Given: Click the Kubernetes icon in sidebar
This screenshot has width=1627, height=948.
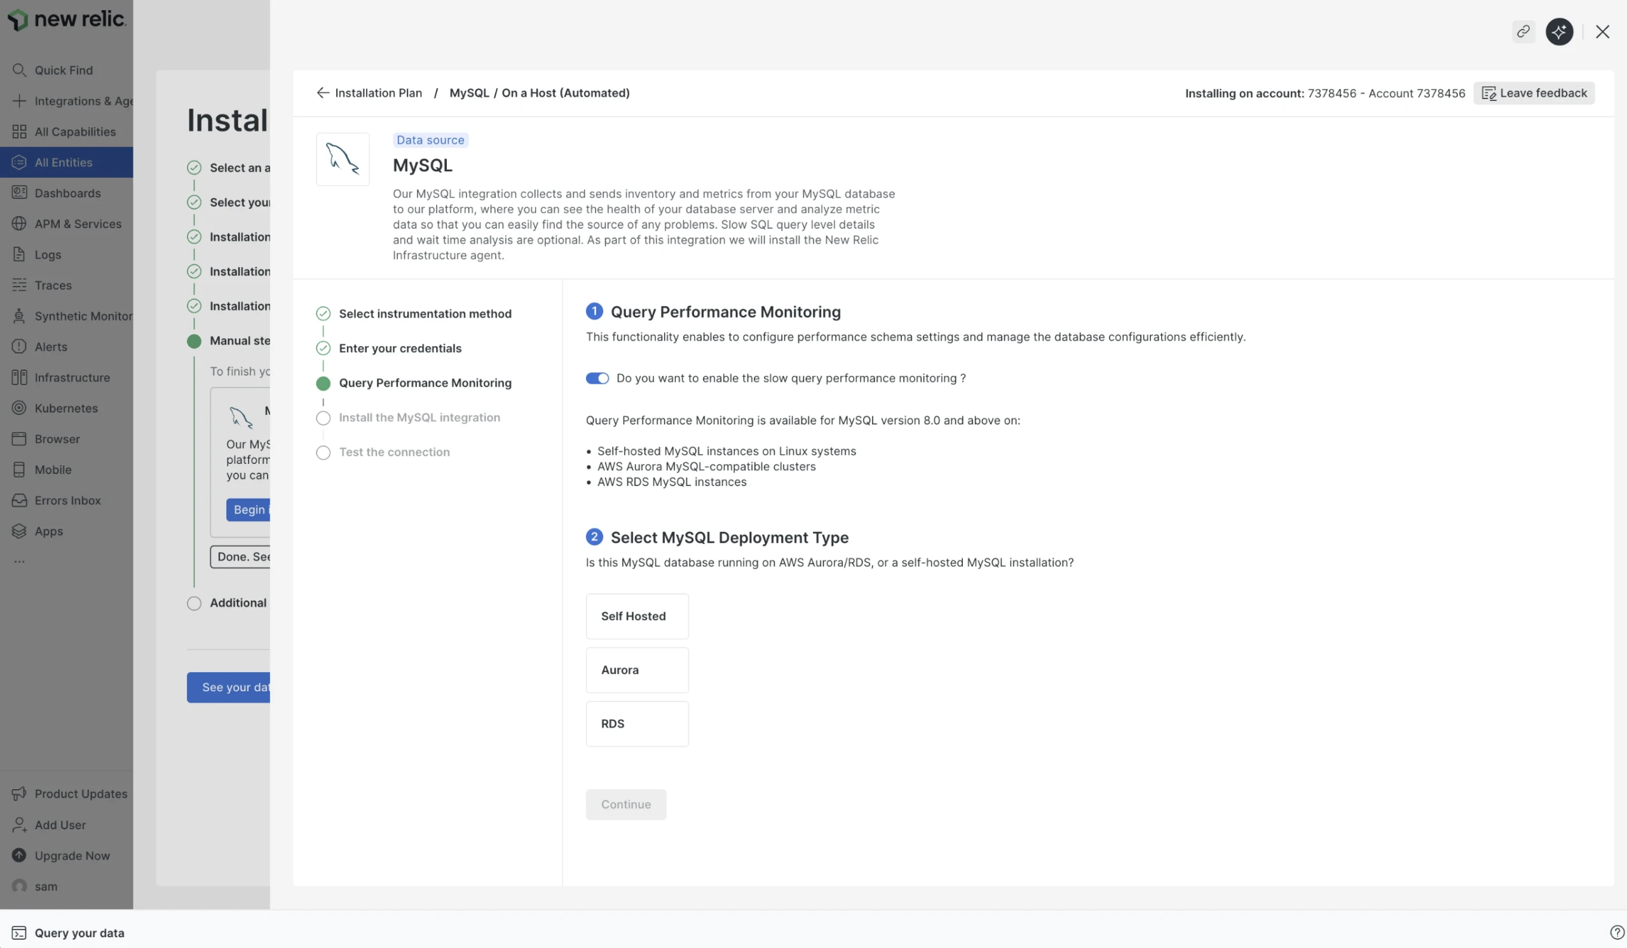Looking at the screenshot, I should (x=19, y=409).
